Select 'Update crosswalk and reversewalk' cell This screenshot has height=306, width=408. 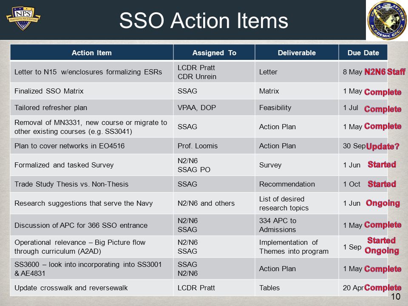click(92, 288)
